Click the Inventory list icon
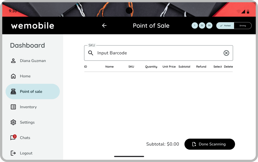258x162 pixels. [13, 107]
